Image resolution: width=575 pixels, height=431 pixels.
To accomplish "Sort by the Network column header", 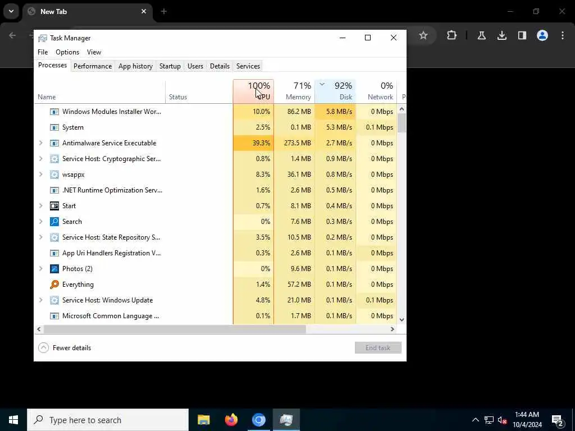I will (376, 91).
